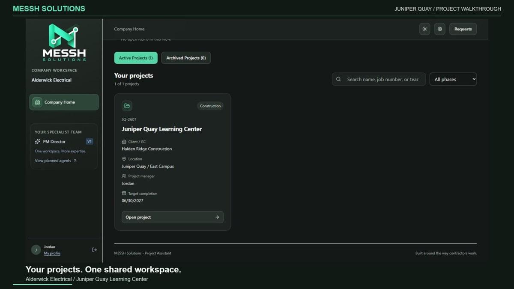Click the Location pin icon
514x289 pixels.
[x=124, y=159]
